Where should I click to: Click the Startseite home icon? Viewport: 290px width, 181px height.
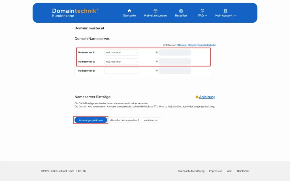[129, 11]
